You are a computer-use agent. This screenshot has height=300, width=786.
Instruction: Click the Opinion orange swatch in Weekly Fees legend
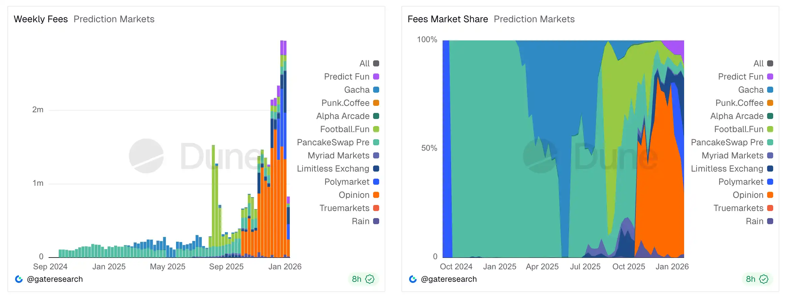[x=376, y=195]
